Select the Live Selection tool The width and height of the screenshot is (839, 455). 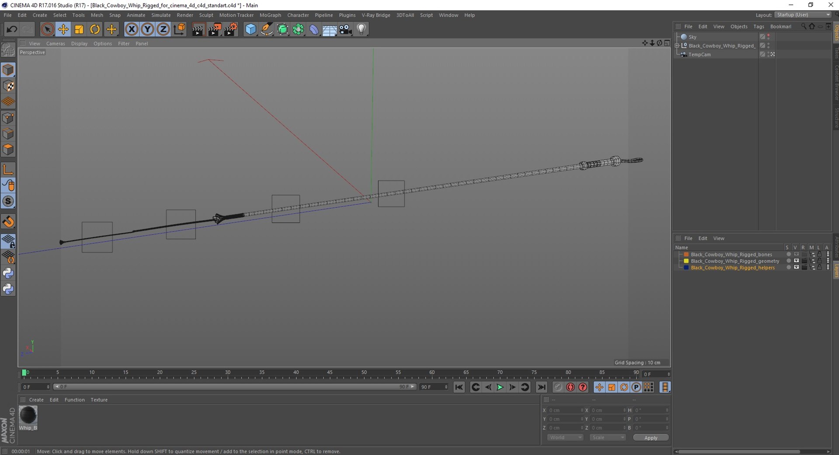[x=47, y=29]
